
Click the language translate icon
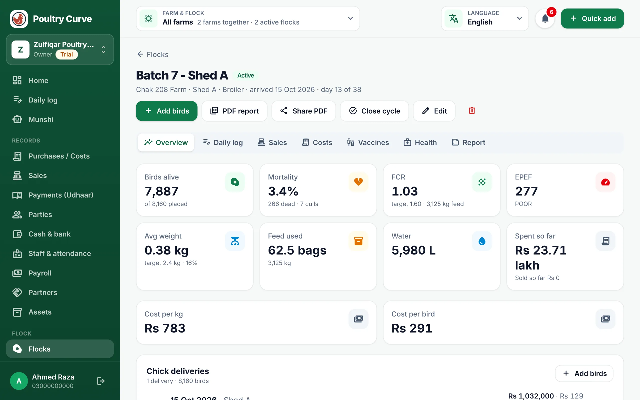453,18
